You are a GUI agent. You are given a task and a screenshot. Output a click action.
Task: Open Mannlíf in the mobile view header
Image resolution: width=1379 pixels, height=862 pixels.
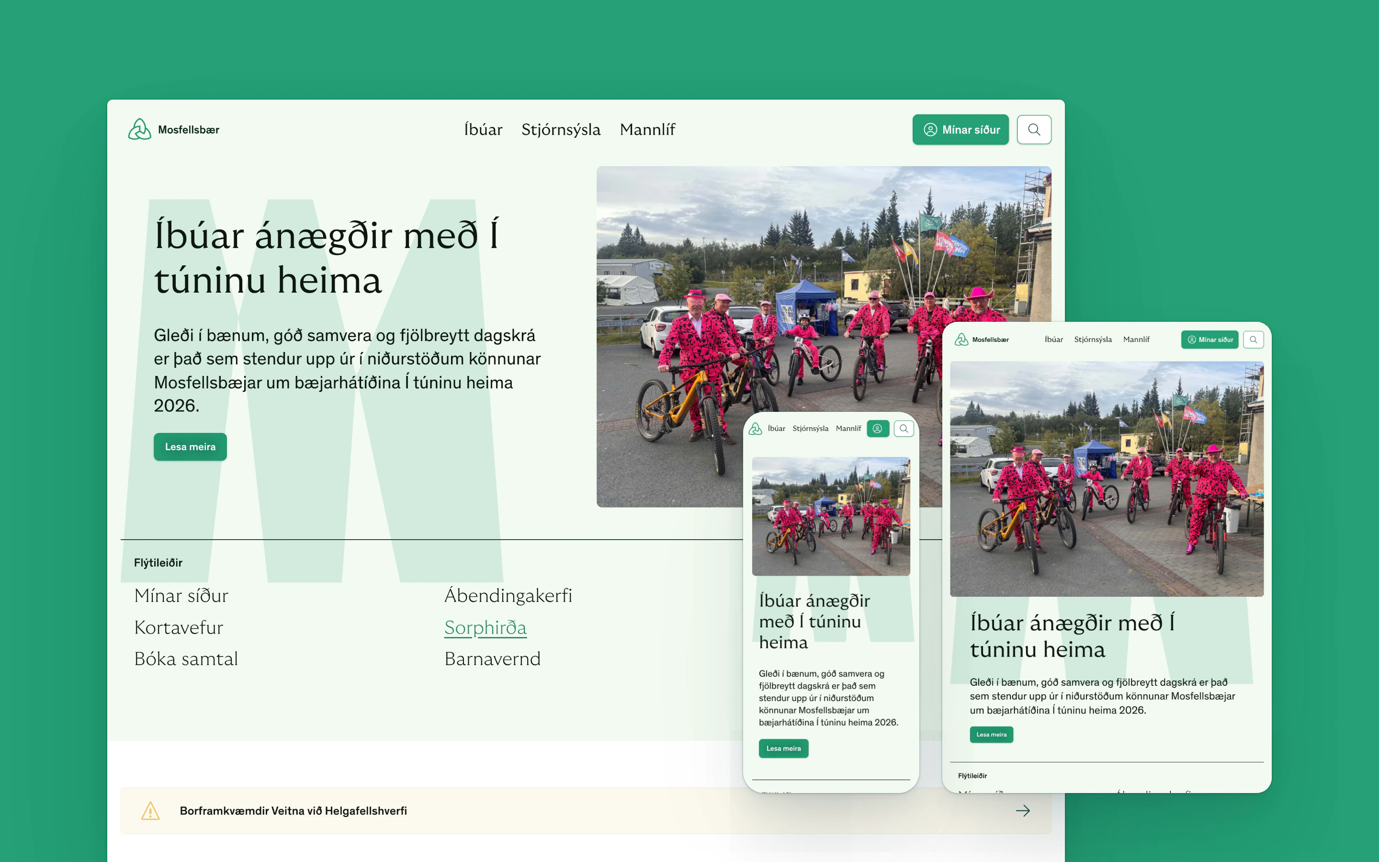point(848,429)
